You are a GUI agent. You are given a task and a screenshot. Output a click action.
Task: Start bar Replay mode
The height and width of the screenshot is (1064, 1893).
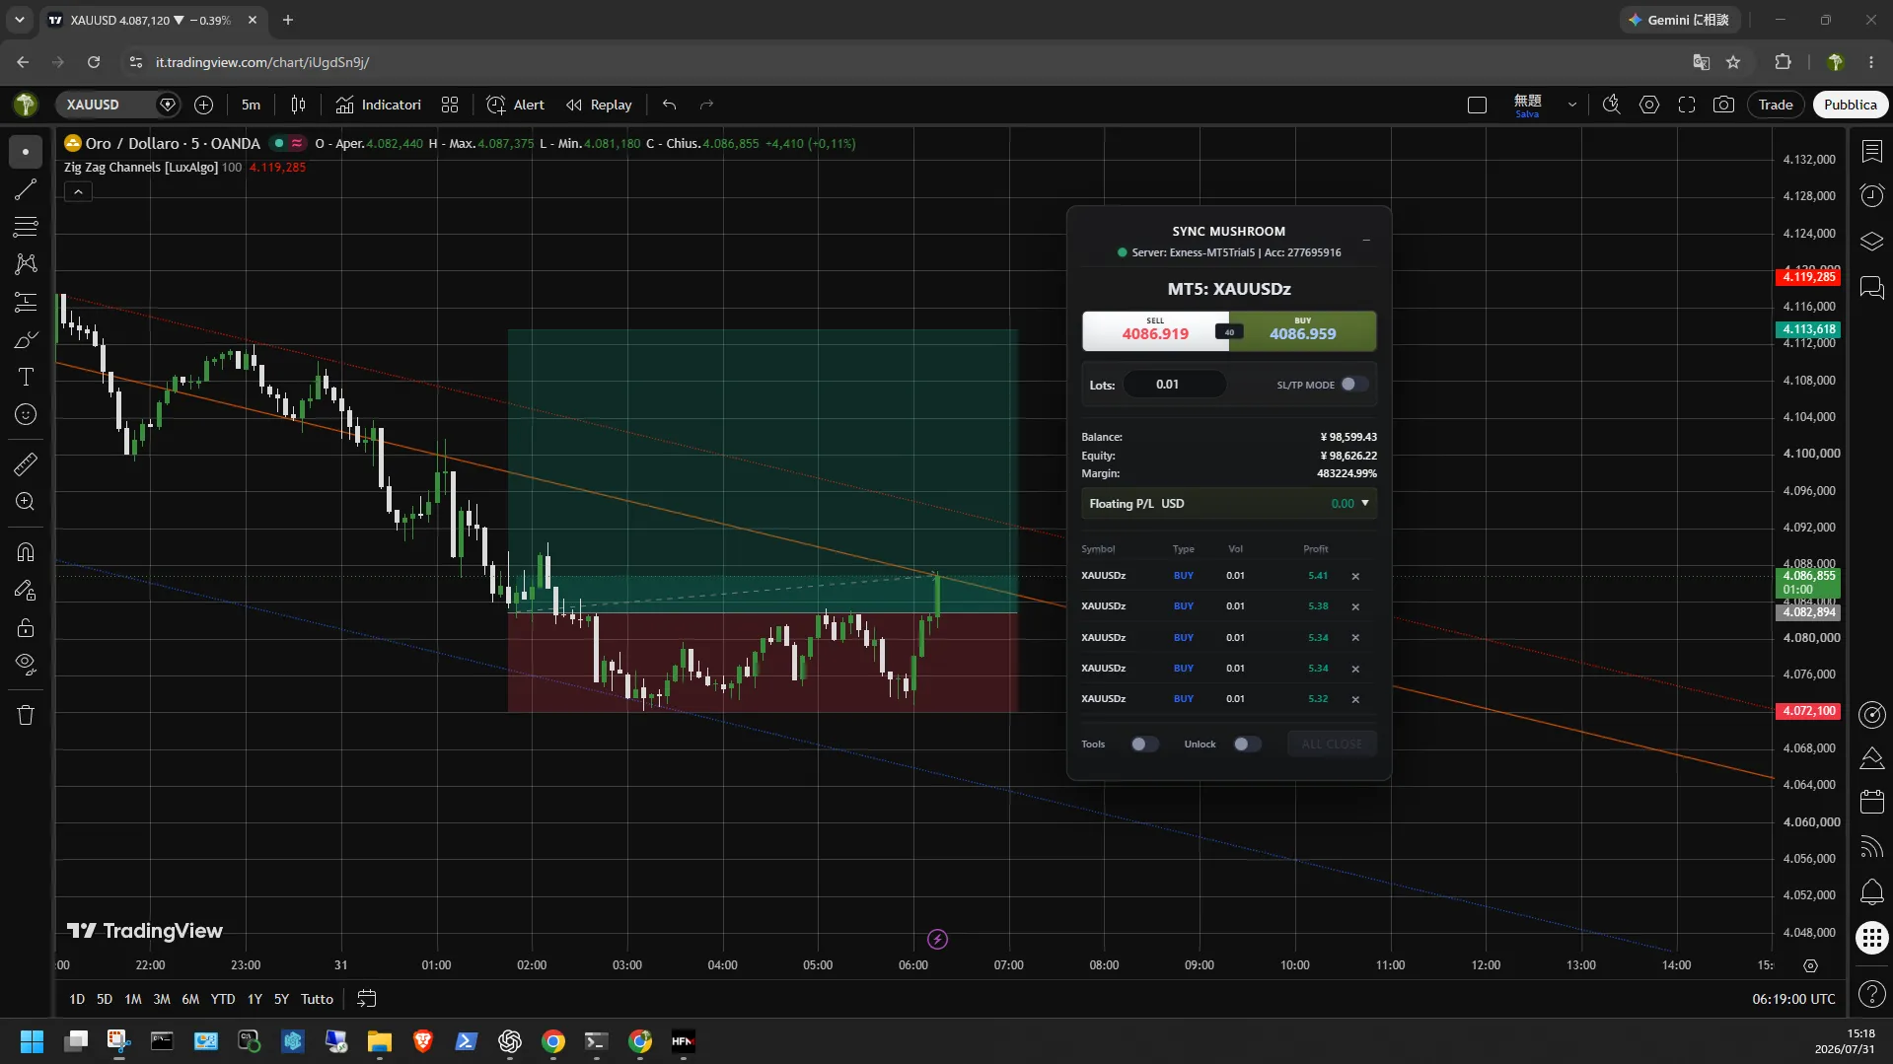click(599, 105)
